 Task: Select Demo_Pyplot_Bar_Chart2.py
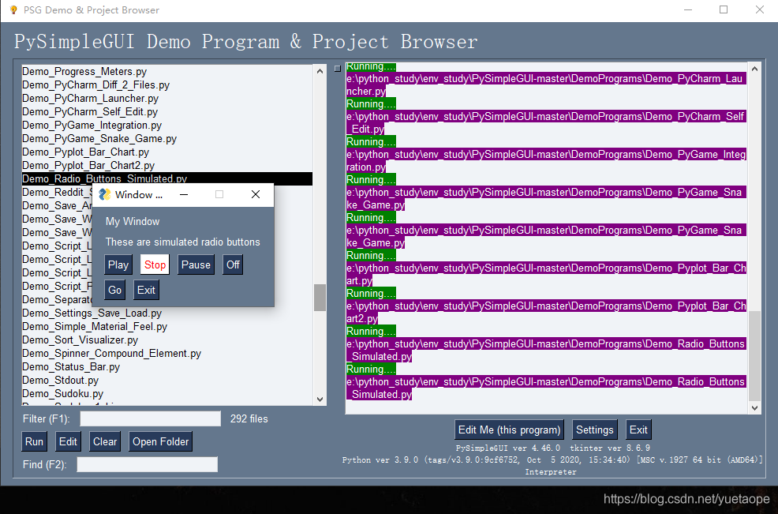(x=167, y=165)
